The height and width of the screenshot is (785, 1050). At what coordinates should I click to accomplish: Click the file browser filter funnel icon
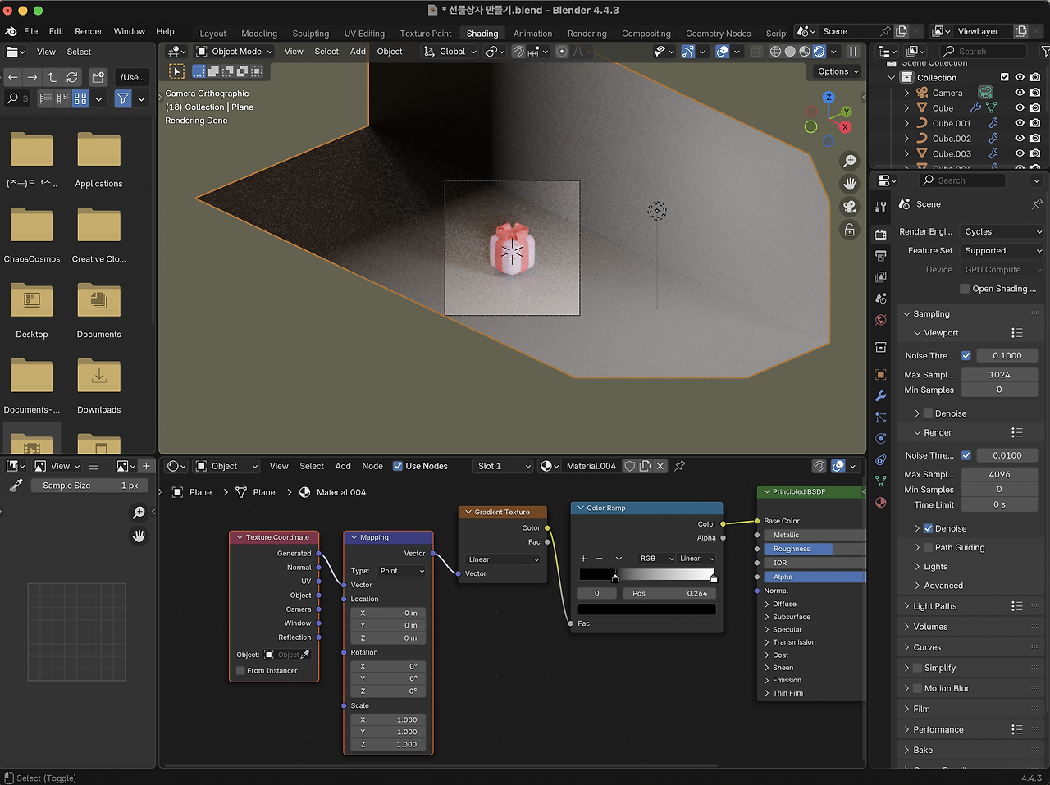[x=123, y=98]
